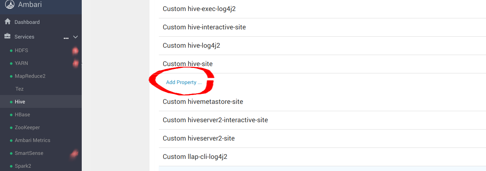Open the HDFS service

coord(21,50)
